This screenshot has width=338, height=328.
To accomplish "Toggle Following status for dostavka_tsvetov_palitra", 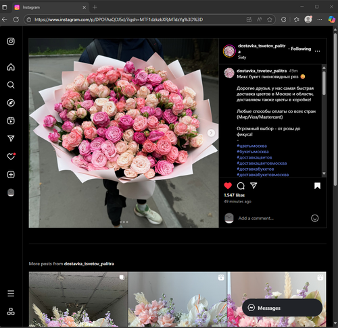I will click(301, 49).
